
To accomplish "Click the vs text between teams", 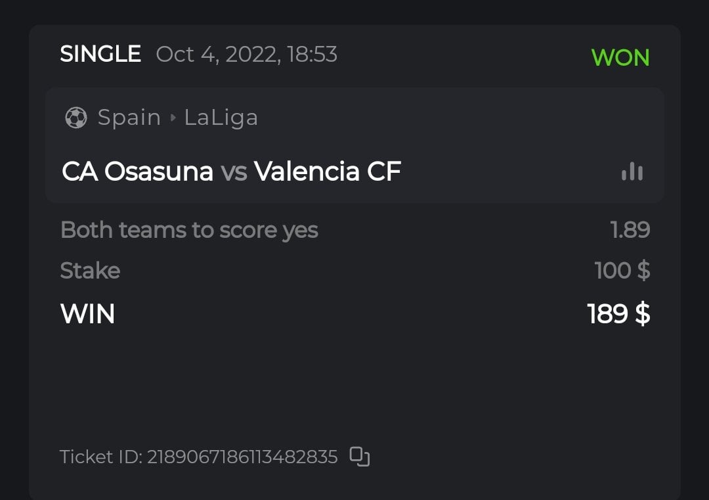I will [234, 171].
